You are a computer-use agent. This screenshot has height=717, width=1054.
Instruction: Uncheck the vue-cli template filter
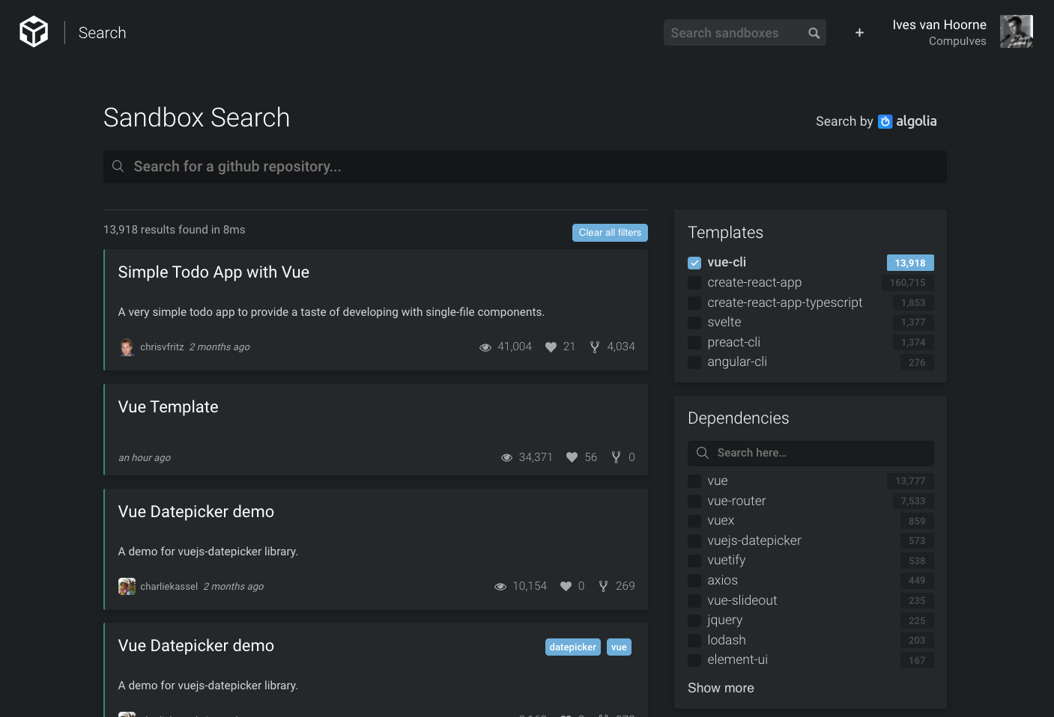694,263
